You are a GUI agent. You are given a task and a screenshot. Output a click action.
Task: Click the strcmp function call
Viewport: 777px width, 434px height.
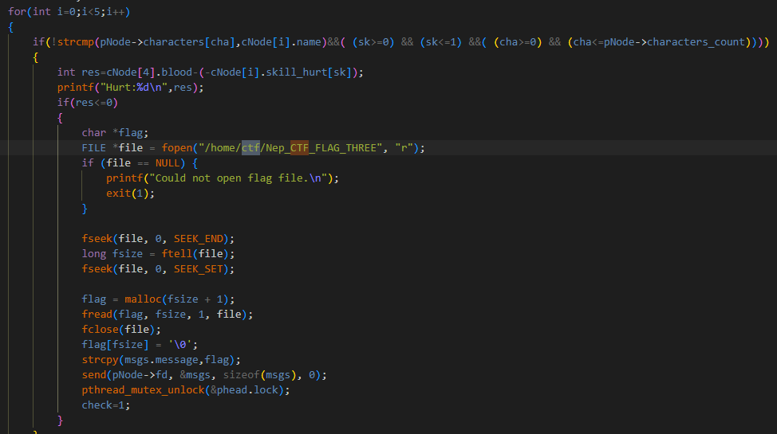click(x=69, y=41)
